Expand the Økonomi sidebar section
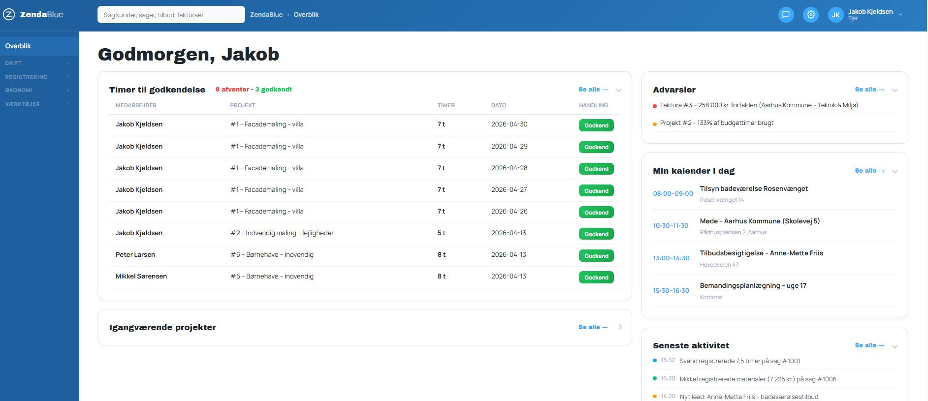Image resolution: width=928 pixels, height=401 pixels. 37,91
